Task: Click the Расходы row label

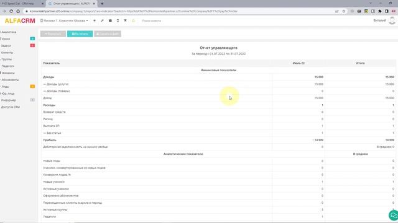Action: click(49, 105)
